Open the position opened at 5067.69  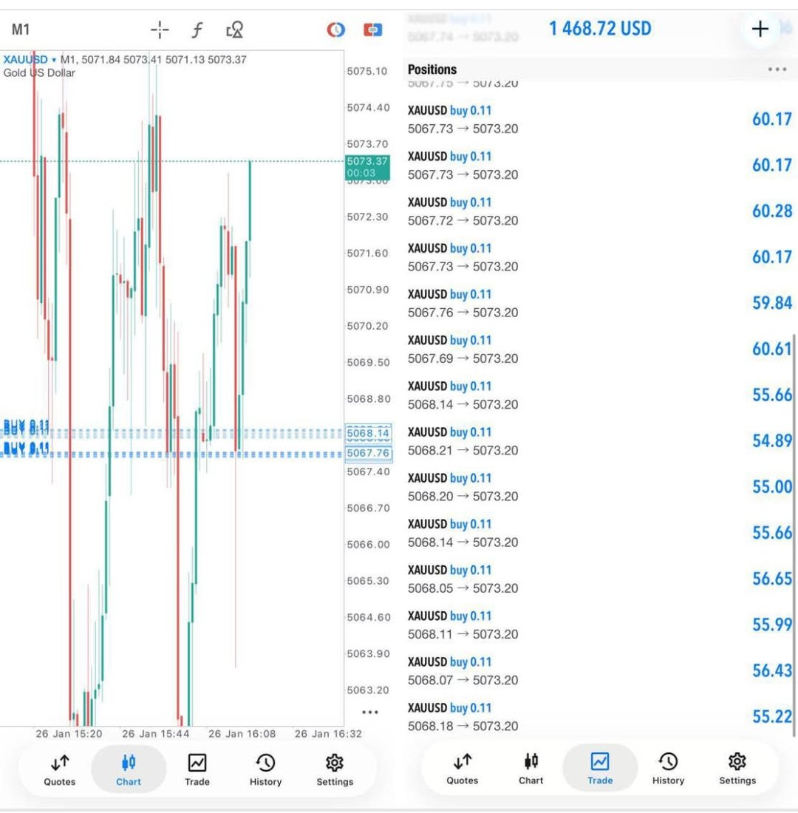click(600, 350)
